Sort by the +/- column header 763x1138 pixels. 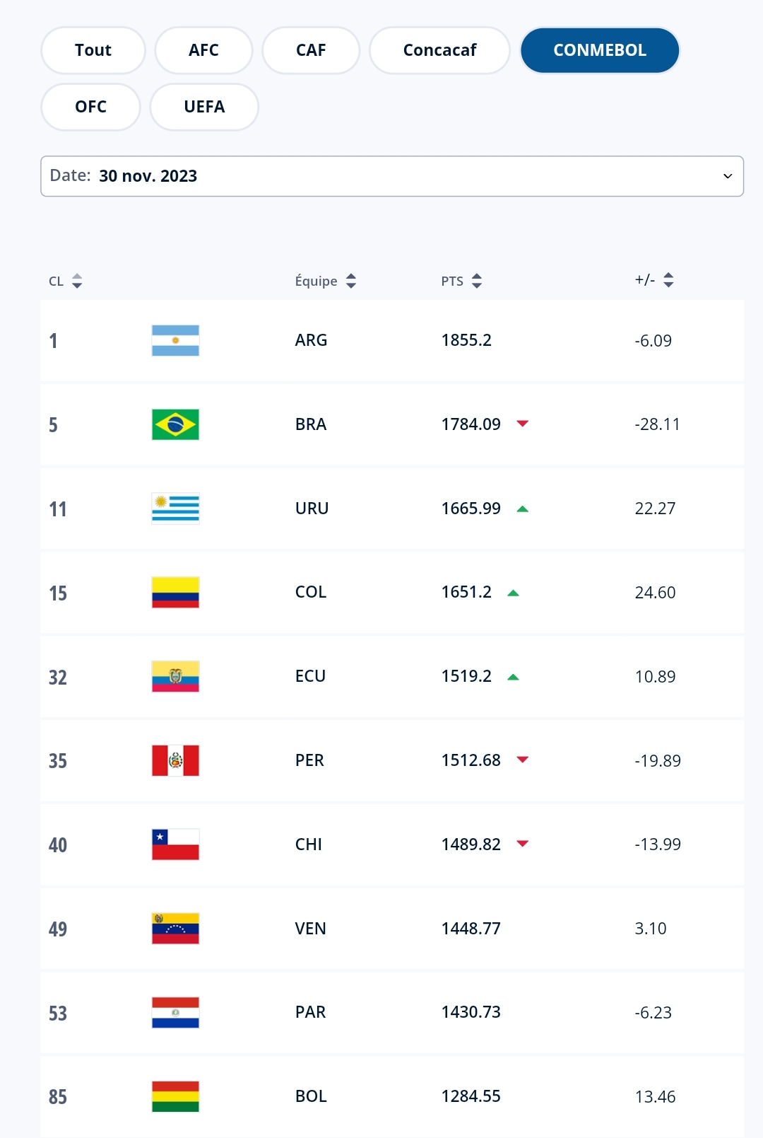654,280
